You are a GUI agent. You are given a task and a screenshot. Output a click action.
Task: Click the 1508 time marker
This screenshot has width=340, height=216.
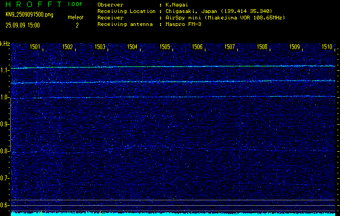pos(262,46)
